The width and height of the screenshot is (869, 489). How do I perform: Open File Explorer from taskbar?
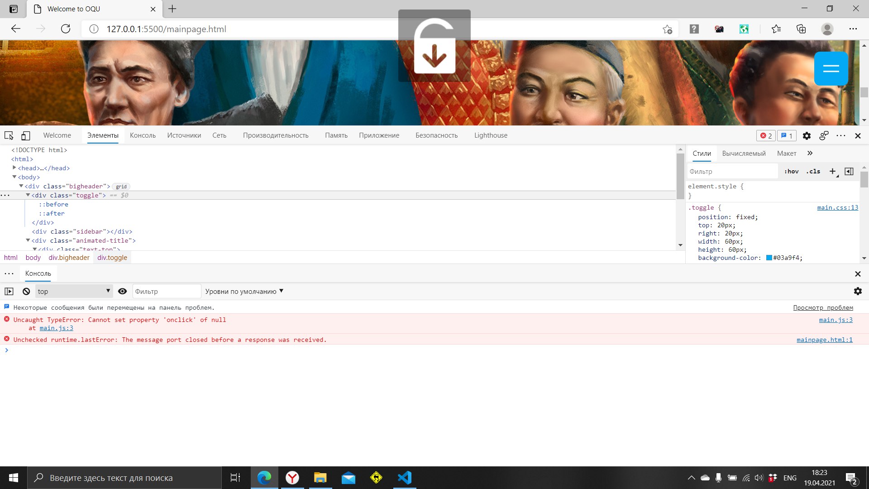click(x=320, y=478)
